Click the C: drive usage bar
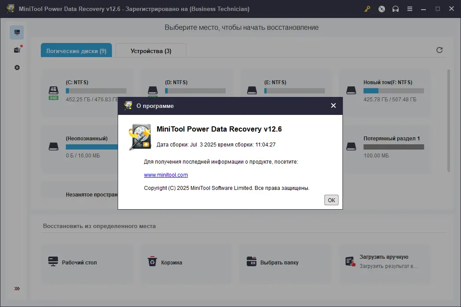The width and height of the screenshot is (461, 307). [x=96, y=91]
